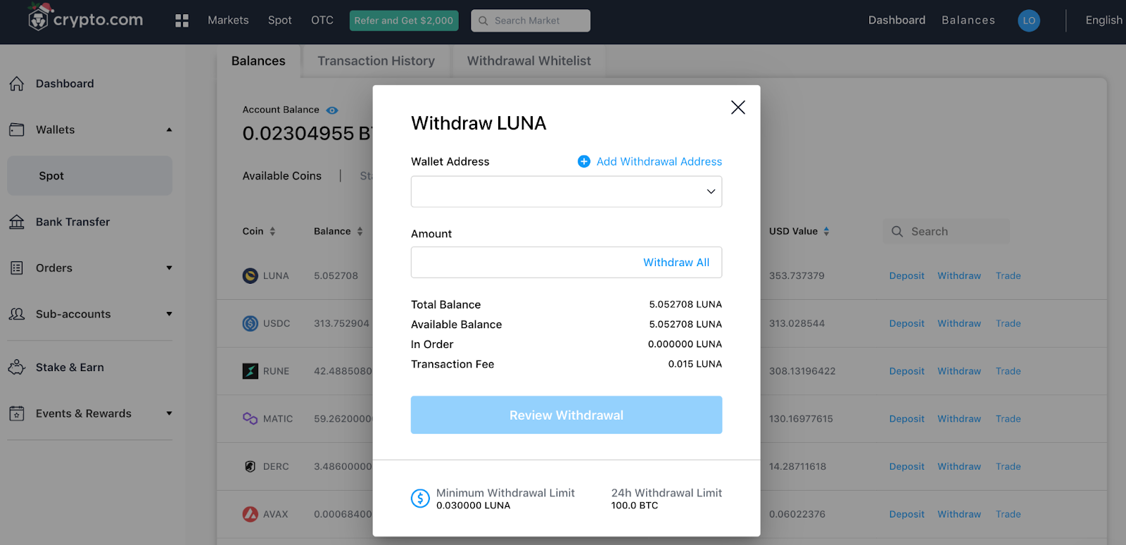The height and width of the screenshot is (545, 1126).
Task: Click Trade in the MATIC row
Action: 1008,418
